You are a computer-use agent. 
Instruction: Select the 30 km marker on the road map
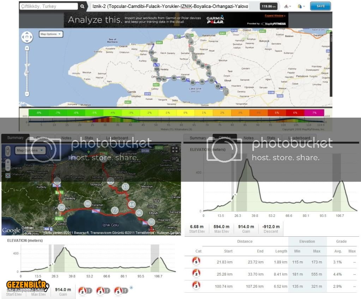click(202, 66)
